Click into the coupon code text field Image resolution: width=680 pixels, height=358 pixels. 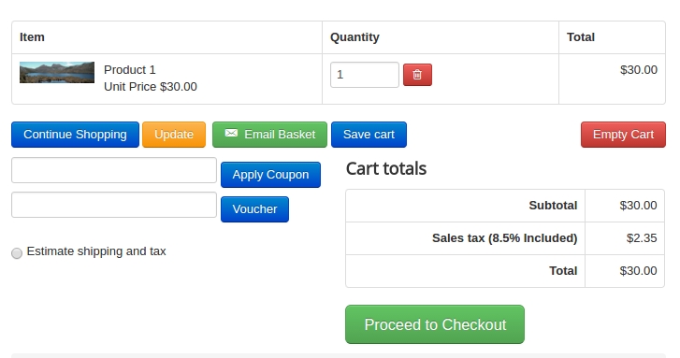[114, 170]
